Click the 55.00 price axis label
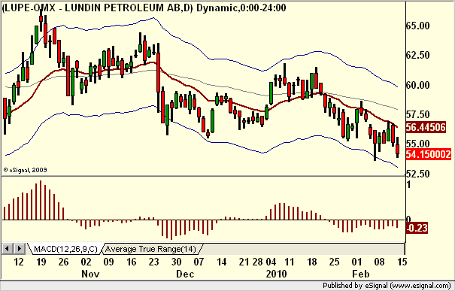The height and width of the screenshot is (291, 455). [417, 144]
